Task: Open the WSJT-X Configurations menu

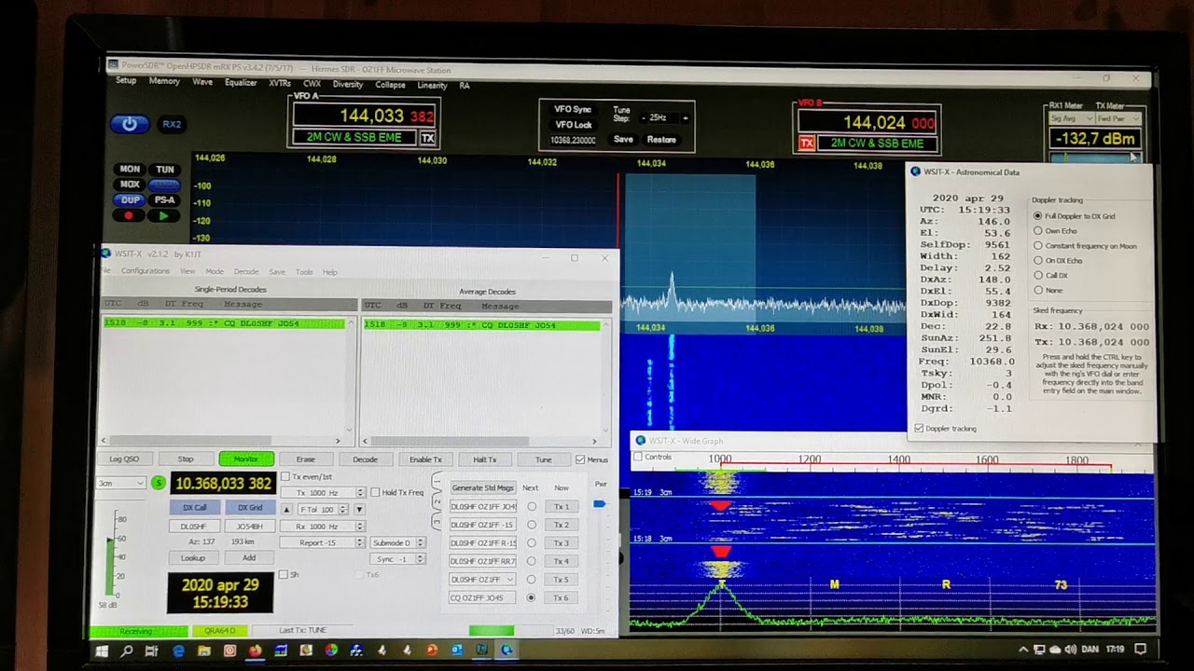Action: coord(145,271)
